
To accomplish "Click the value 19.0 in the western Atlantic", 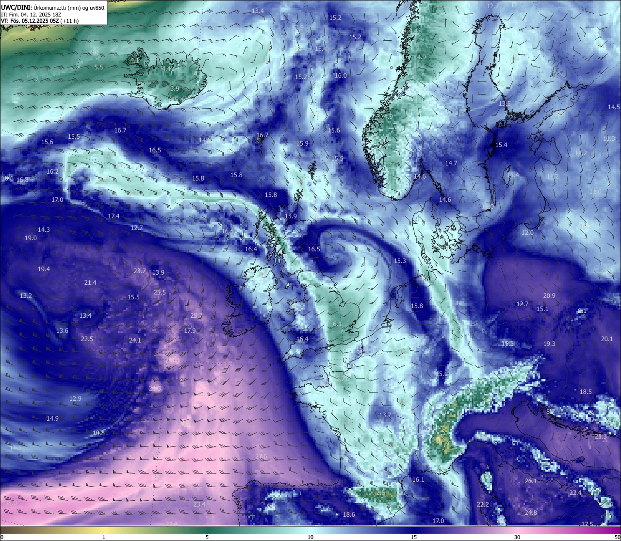I will (x=31, y=238).
